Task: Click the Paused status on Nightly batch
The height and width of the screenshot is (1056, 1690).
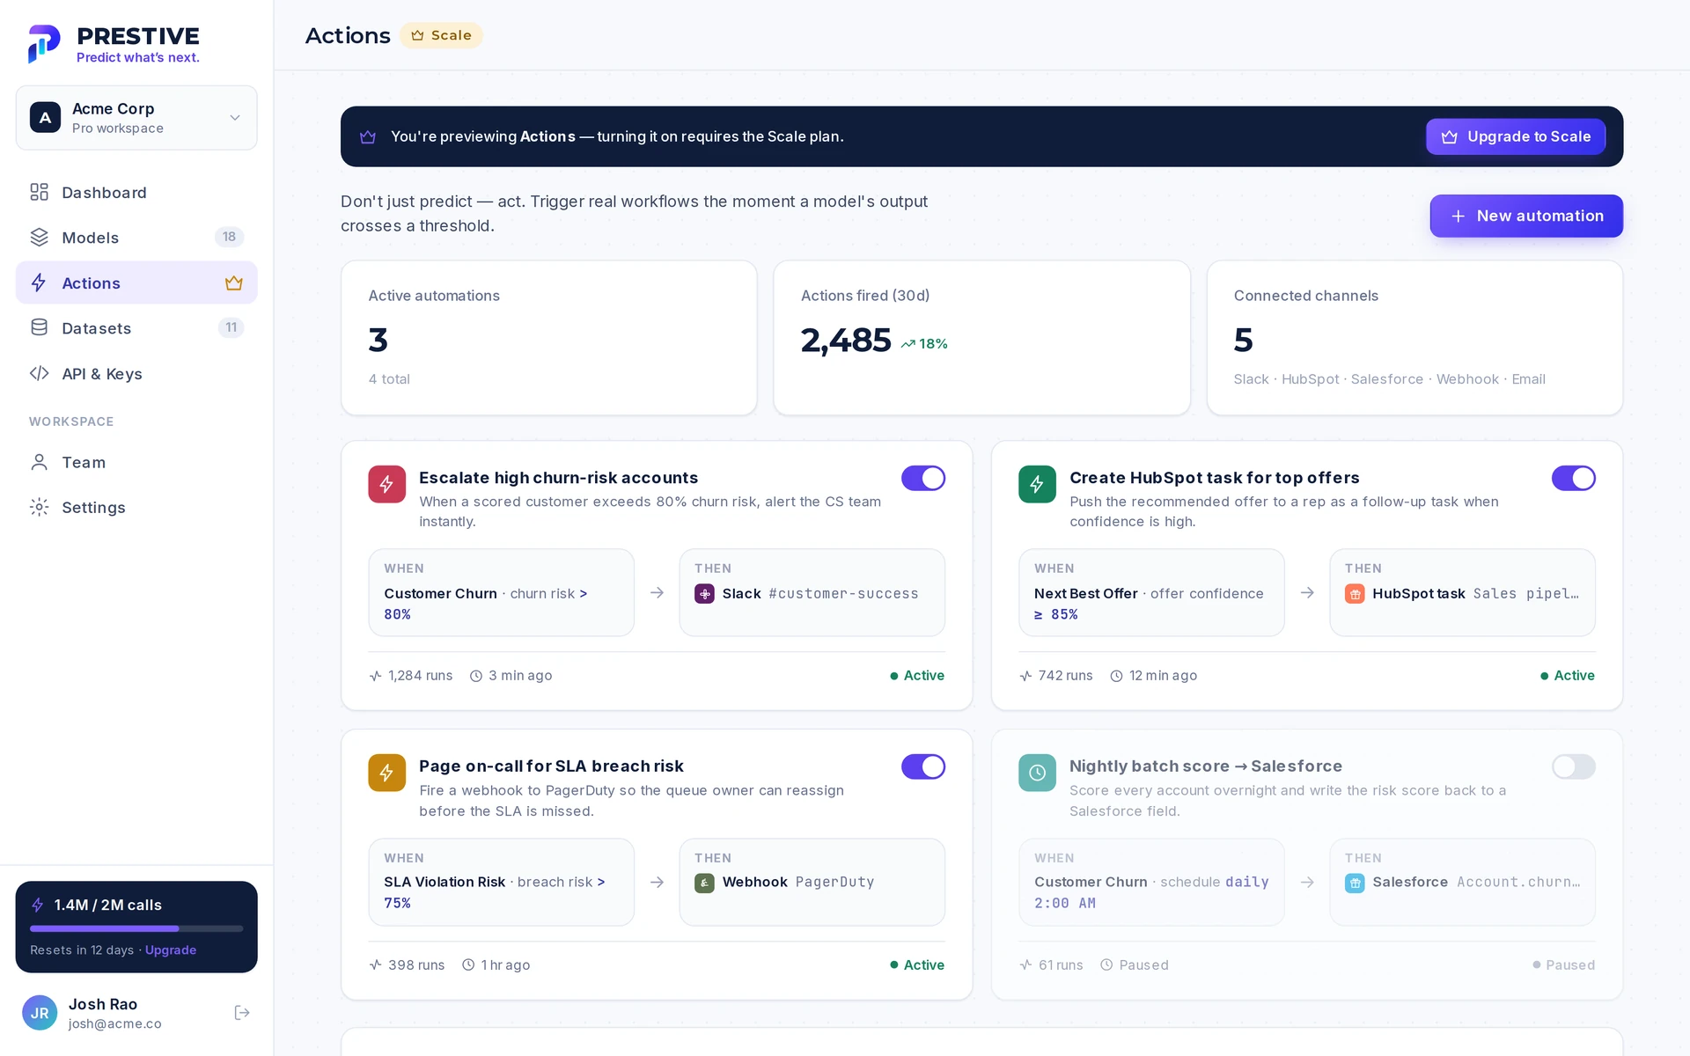Action: [1563, 964]
